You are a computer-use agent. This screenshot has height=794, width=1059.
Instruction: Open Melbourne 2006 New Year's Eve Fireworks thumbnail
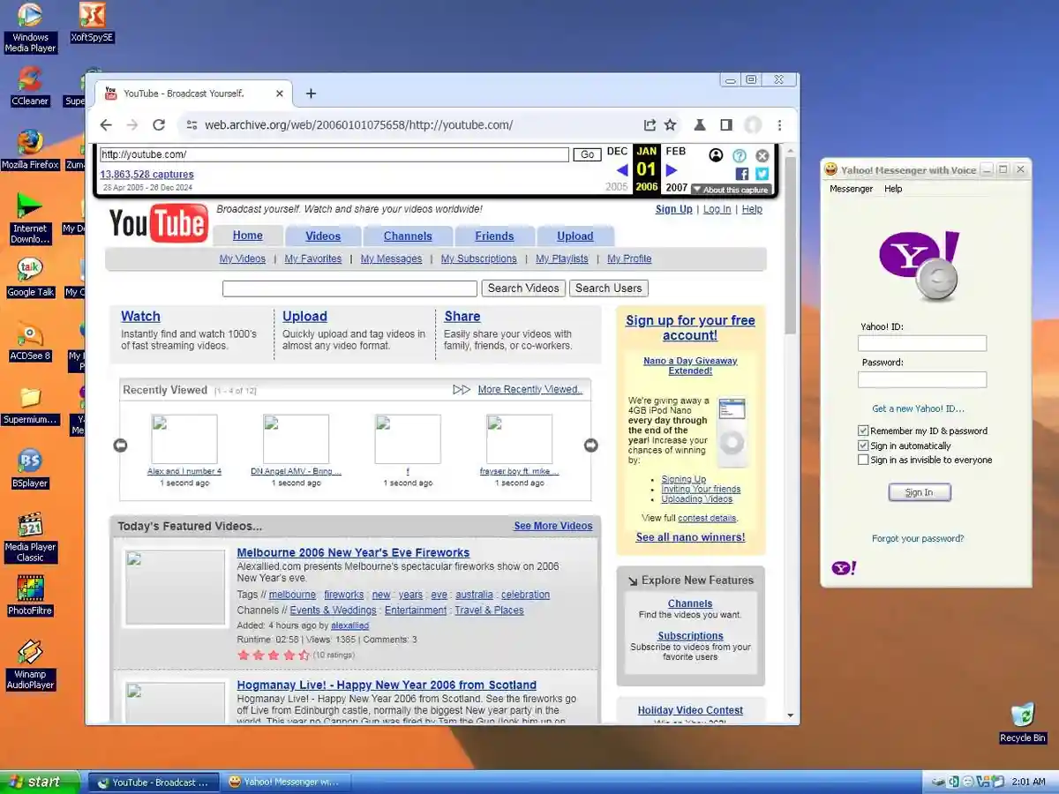[176, 588]
